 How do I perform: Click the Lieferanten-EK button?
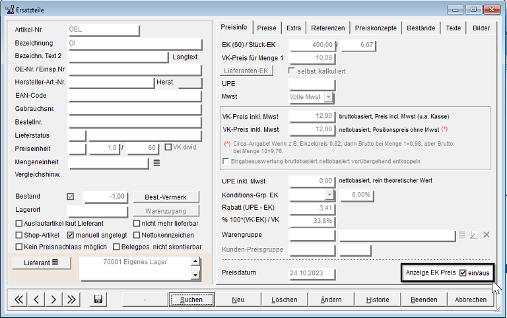click(x=246, y=71)
